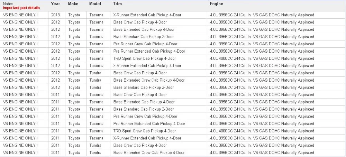Select 2011 Tacoma 'Base Extended Cab Pickup 4-Door' trim
This screenshot has width=346, height=157.
[x=144, y=102]
